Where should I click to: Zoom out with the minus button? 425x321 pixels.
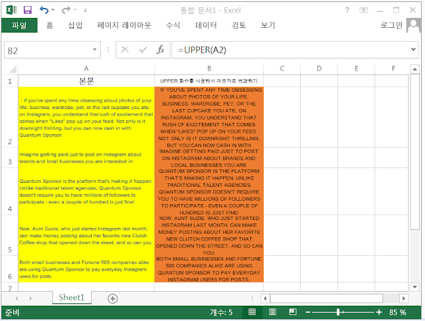coord(307,312)
